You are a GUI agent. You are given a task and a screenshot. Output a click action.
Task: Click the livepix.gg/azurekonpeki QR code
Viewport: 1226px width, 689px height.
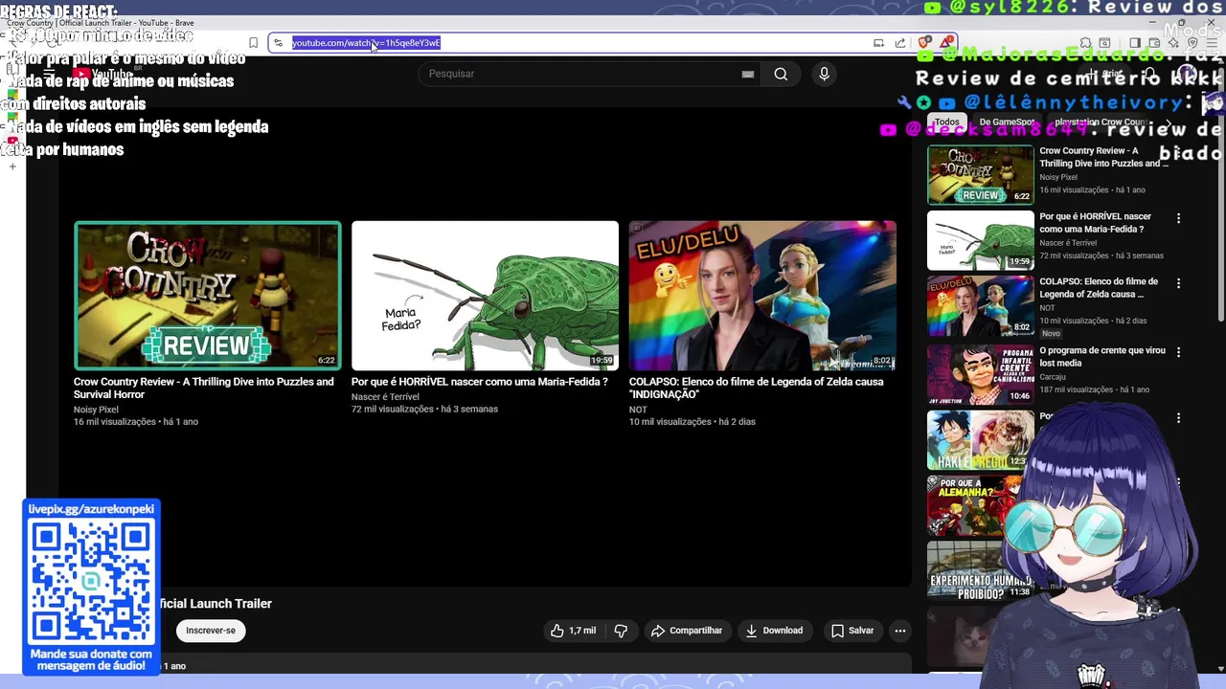[91, 582]
